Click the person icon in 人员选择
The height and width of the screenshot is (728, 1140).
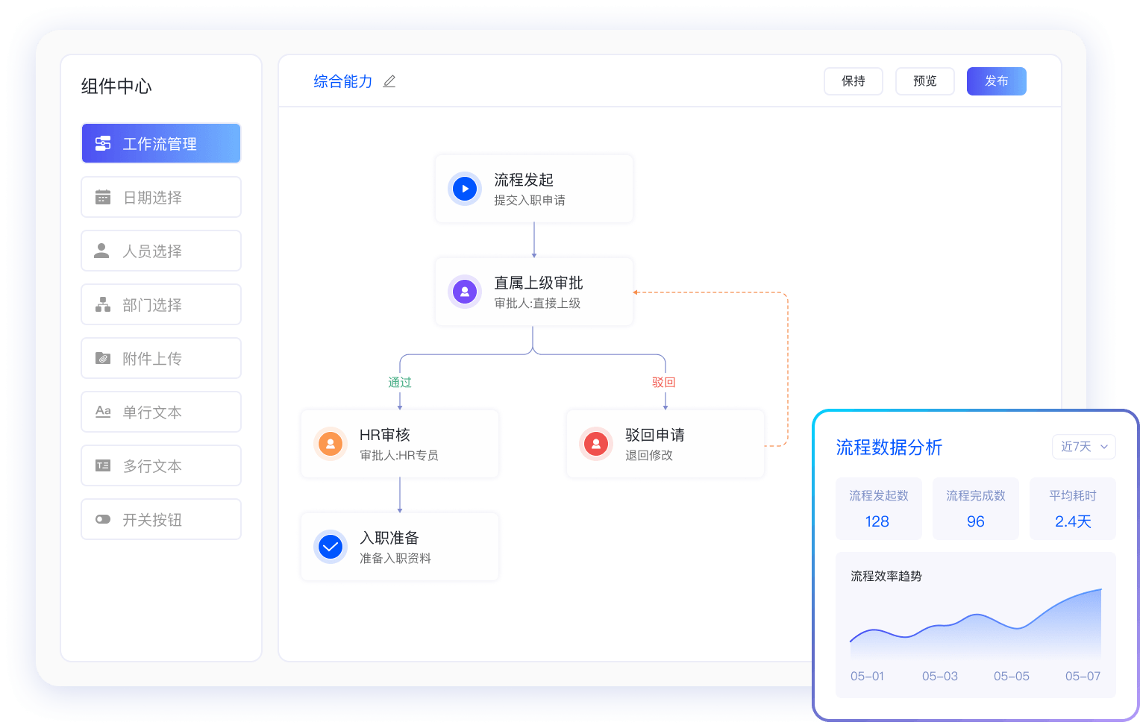(x=101, y=251)
